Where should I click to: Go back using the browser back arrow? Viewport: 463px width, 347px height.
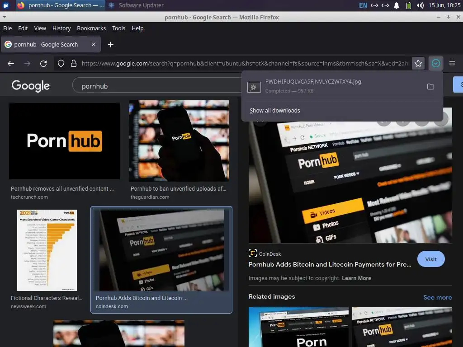click(11, 63)
